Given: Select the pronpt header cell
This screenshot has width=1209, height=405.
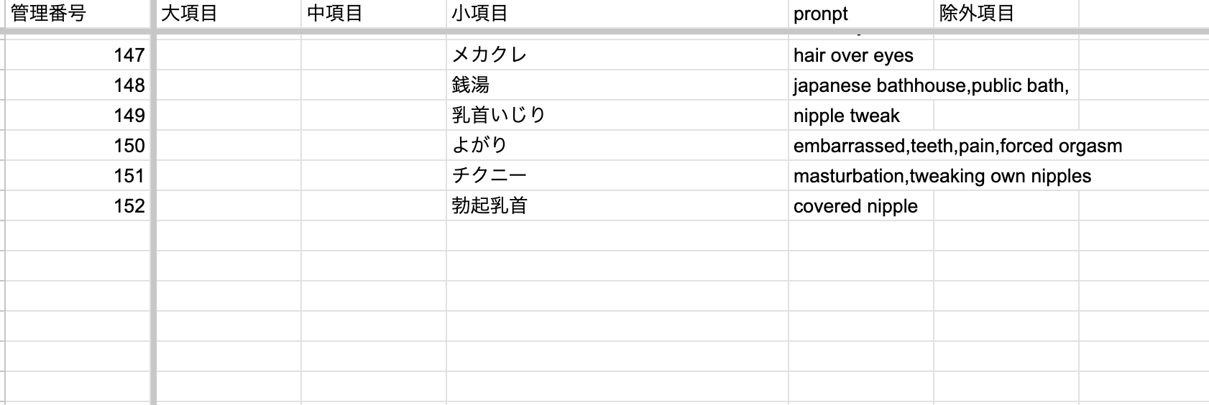Looking at the screenshot, I should coord(860,14).
